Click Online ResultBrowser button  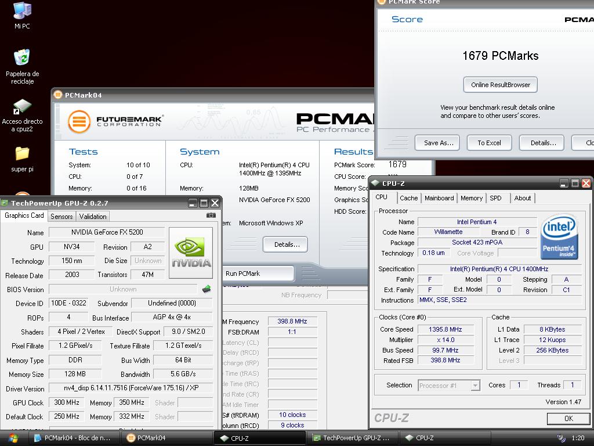pyautogui.click(x=501, y=85)
